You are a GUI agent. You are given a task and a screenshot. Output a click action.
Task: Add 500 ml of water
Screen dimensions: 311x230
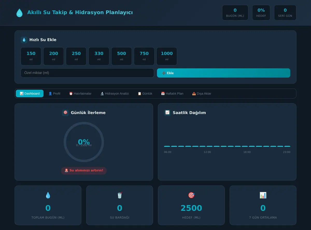[x=122, y=56]
